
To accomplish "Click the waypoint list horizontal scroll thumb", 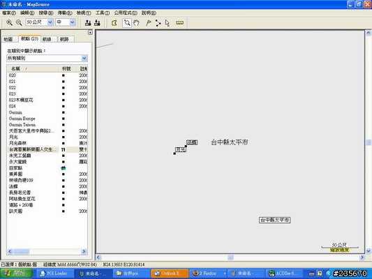I will click(21, 252).
